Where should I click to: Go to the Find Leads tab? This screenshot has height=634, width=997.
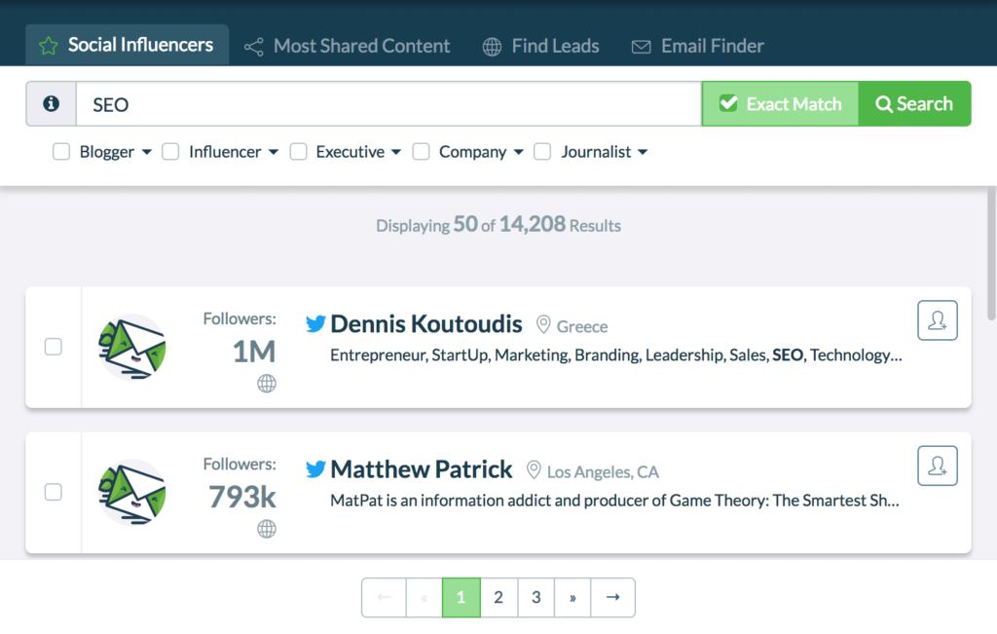pos(540,46)
